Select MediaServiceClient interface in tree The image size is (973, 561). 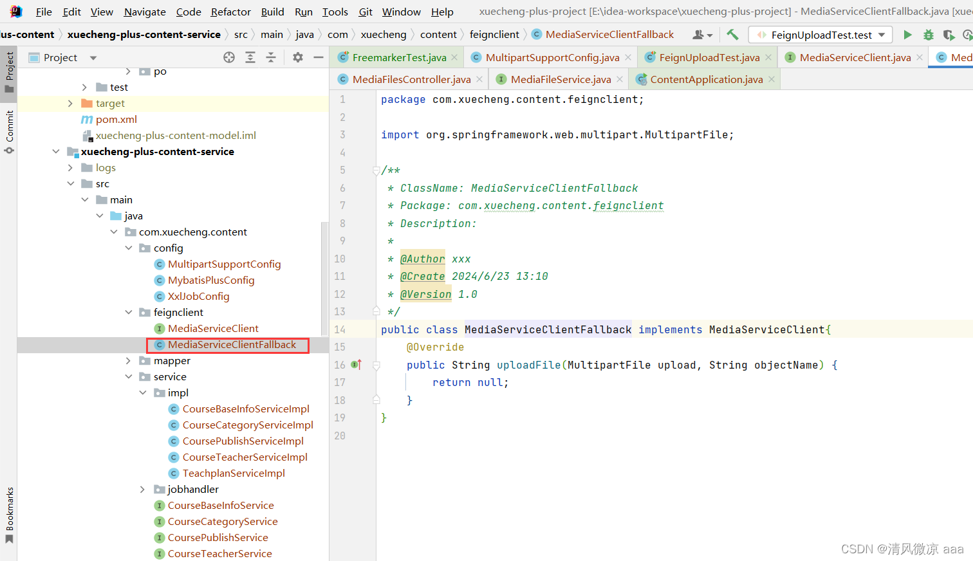(x=213, y=328)
